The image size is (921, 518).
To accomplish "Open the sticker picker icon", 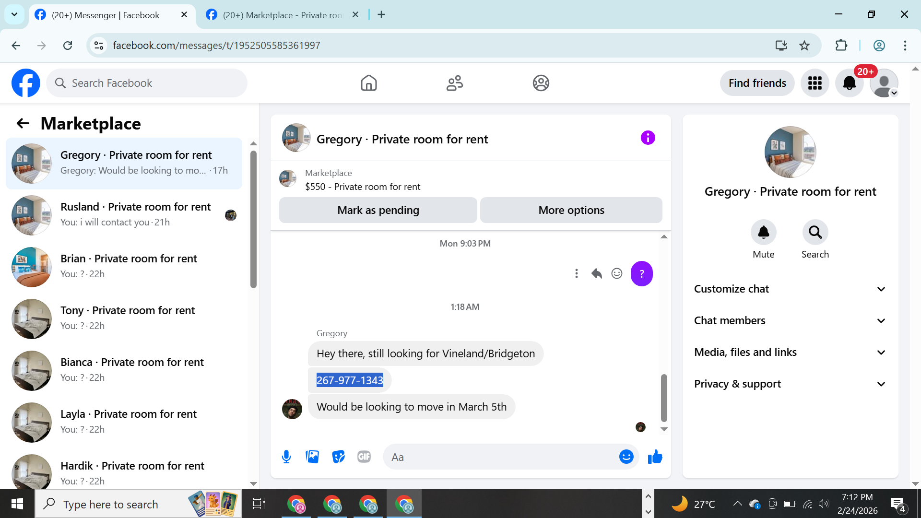I will (x=338, y=457).
